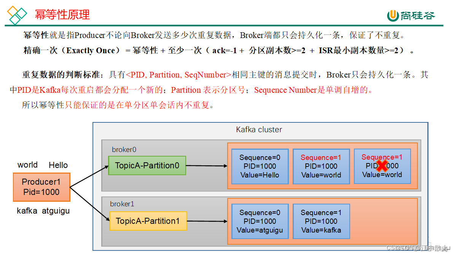Click the red text '<PID, Partition, SeqNumber>'
The image size is (454, 255).
click(178, 75)
